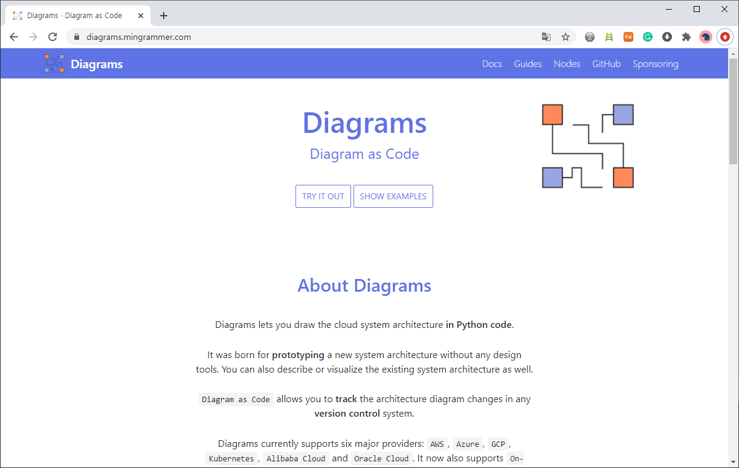Open the dark download-arrow extension

tap(667, 37)
